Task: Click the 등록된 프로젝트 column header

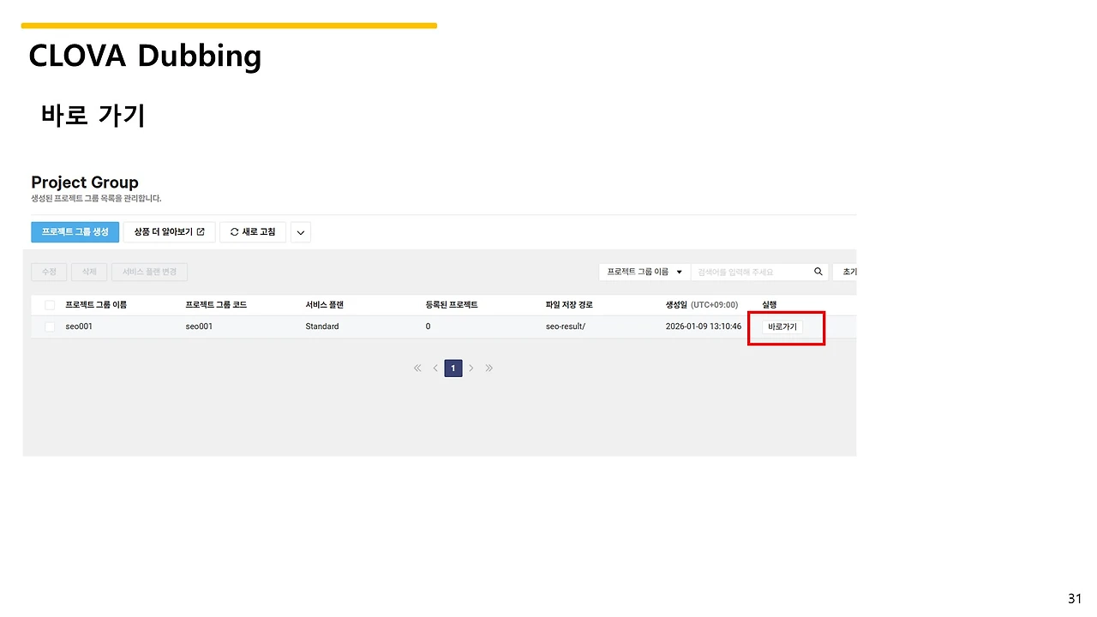Action: (x=452, y=305)
